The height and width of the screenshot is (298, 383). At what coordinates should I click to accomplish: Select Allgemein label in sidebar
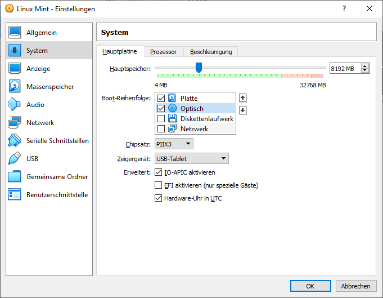[x=42, y=33]
